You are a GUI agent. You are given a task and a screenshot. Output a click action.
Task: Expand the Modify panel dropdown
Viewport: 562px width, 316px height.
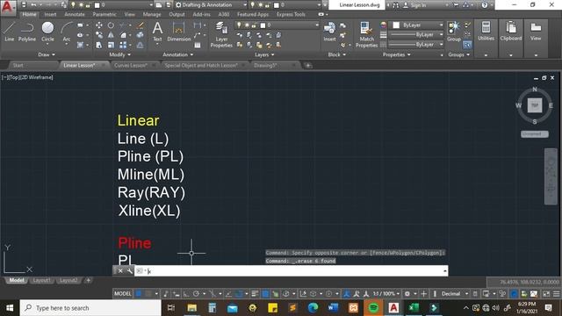[x=119, y=54]
